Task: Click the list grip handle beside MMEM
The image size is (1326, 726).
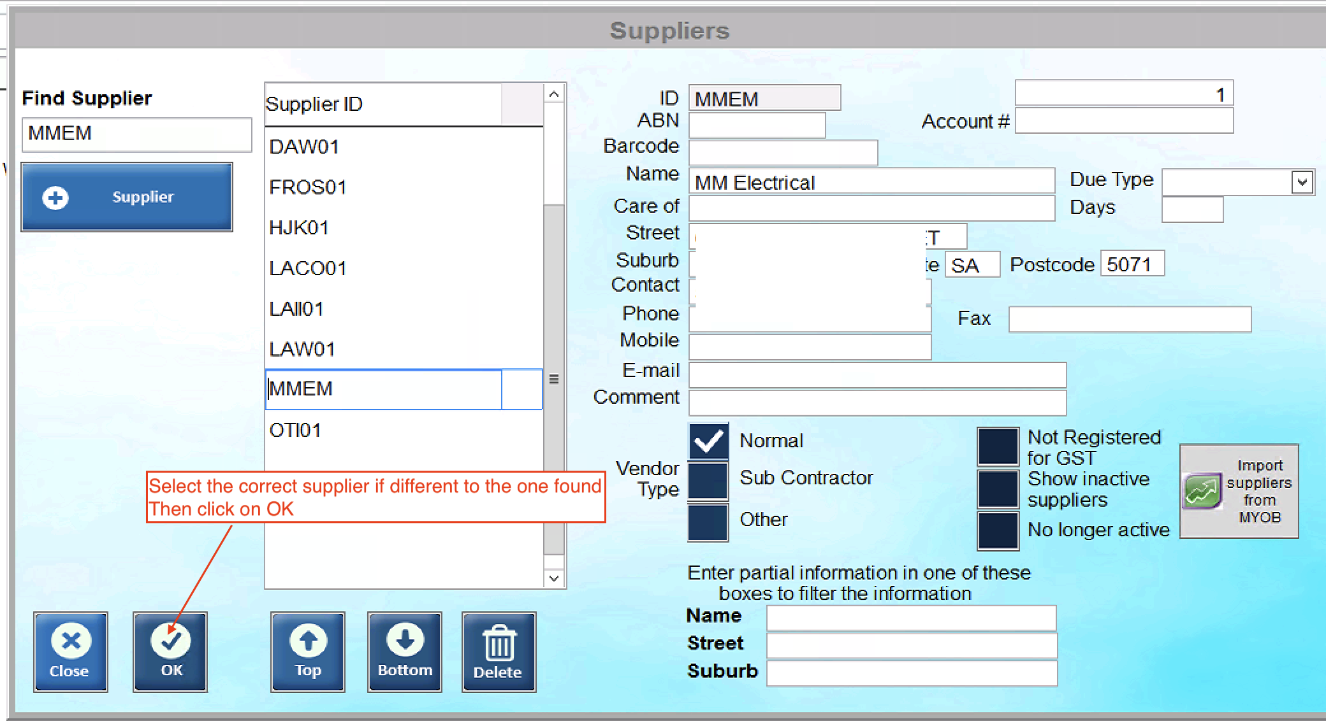Action: coord(554,379)
